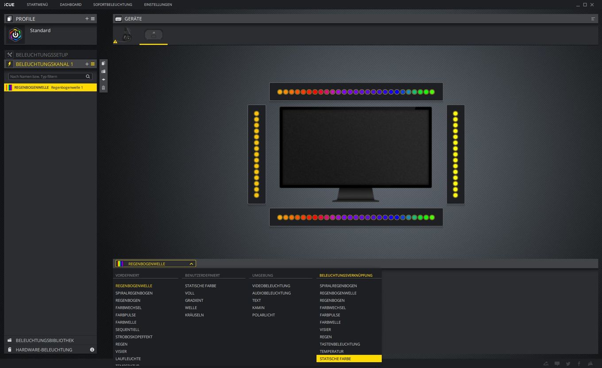
Task: Select the headset device thumbnail
Action: point(127,34)
